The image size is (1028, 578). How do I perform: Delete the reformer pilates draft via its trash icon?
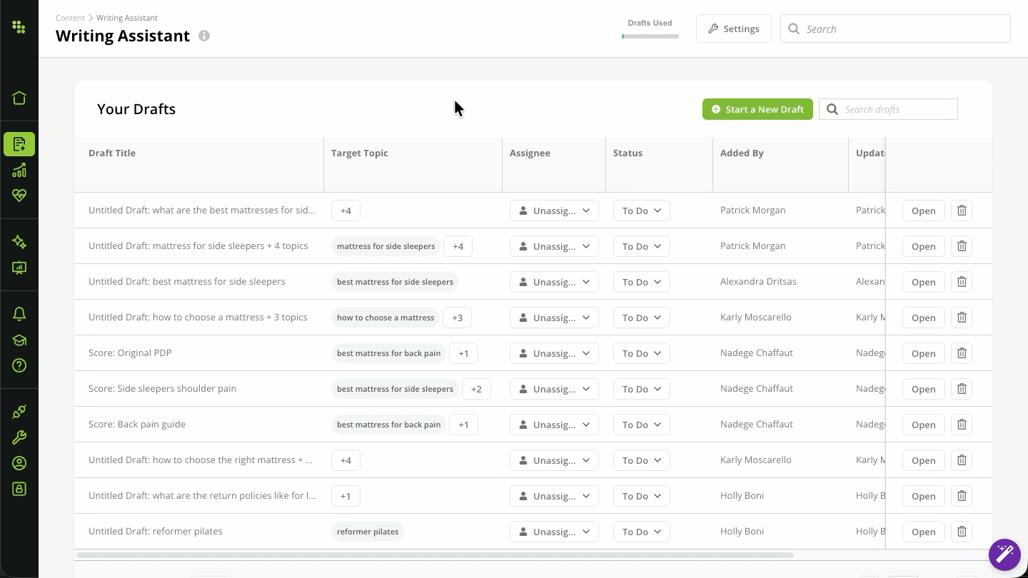click(962, 532)
